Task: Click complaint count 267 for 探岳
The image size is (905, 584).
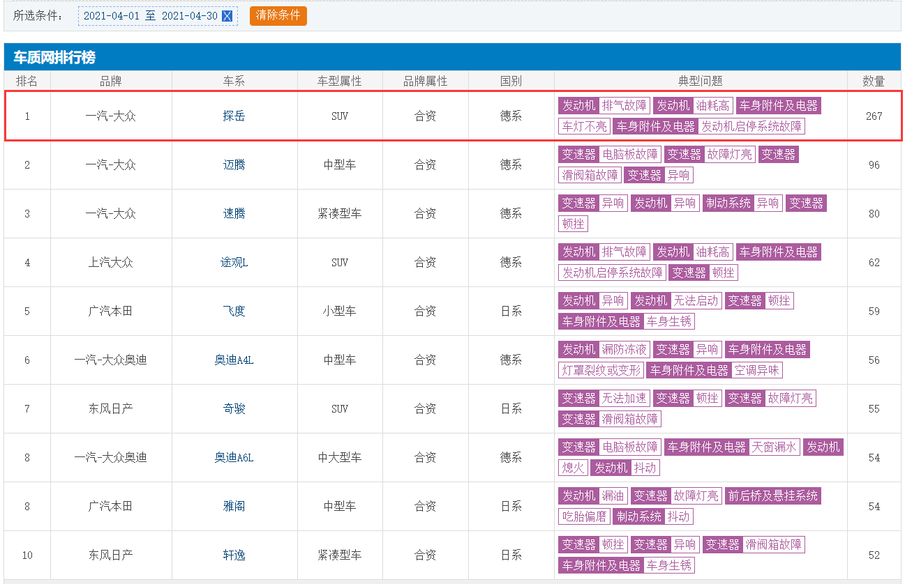Action: [x=874, y=116]
